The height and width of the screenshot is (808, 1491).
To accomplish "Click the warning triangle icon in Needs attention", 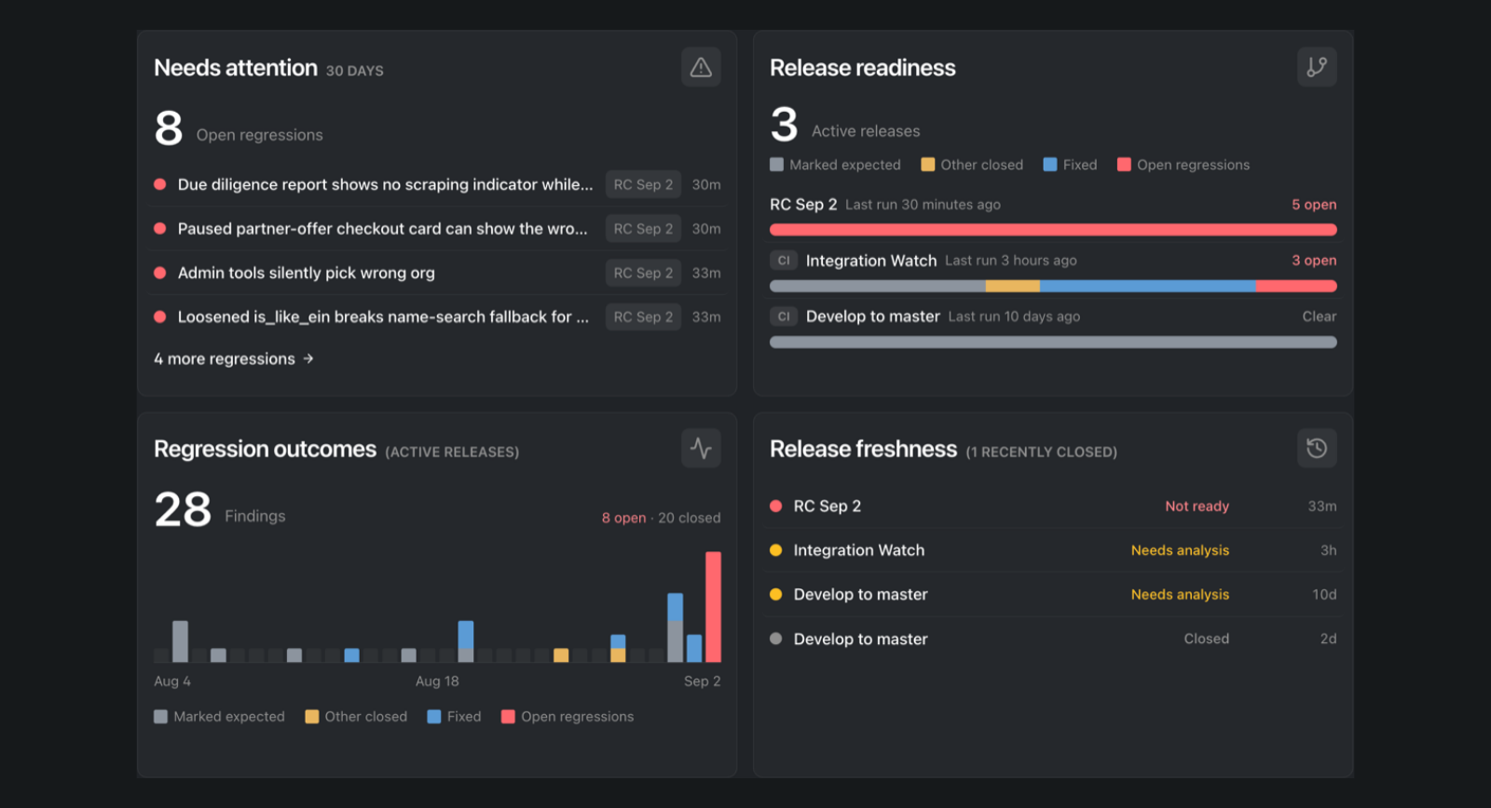I will [701, 67].
